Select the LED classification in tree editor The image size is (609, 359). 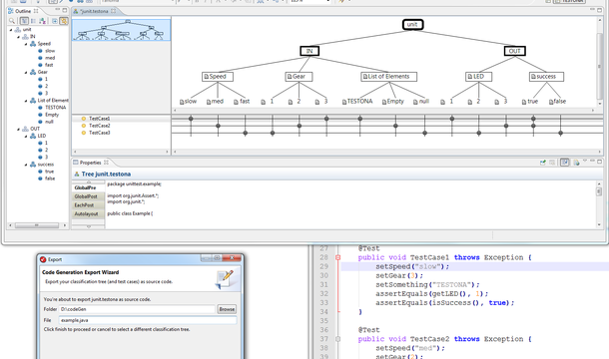pyautogui.click(x=478, y=77)
